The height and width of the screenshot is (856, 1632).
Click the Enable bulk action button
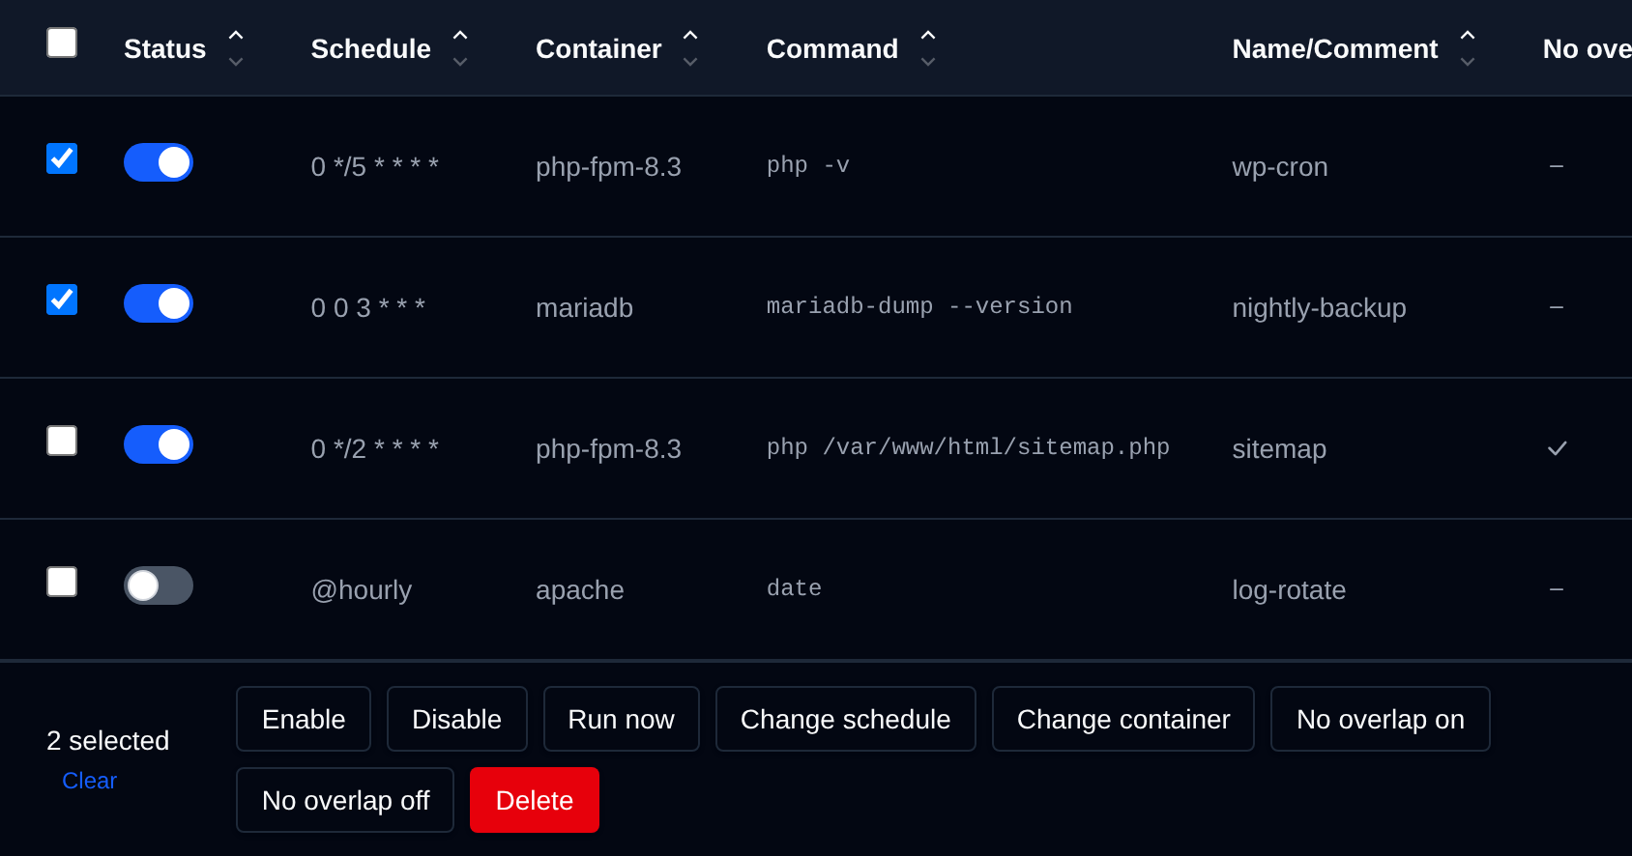[304, 719]
